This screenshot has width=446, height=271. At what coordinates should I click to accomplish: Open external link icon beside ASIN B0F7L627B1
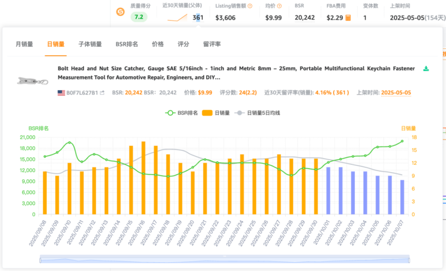point(102,93)
